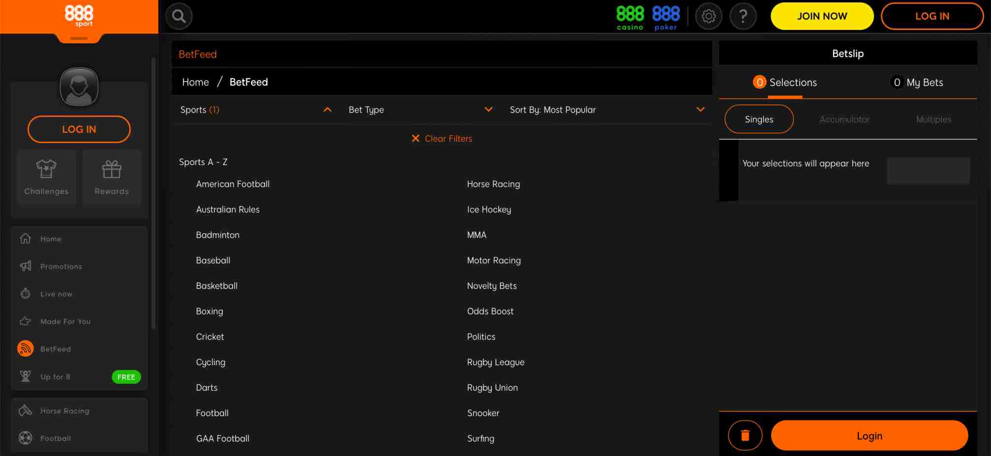Viewport: 991px width, 456px height.
Task: Expand the Bet Type dropdown
Action: [420, 110]
